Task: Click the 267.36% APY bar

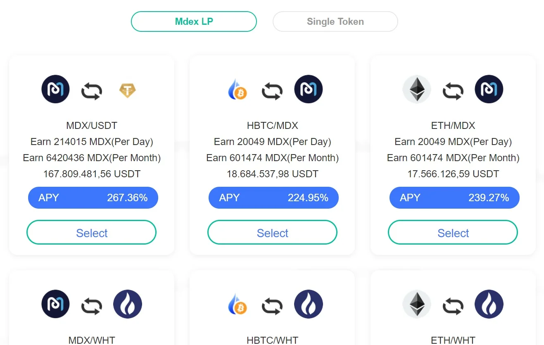Action: [93, 198]
